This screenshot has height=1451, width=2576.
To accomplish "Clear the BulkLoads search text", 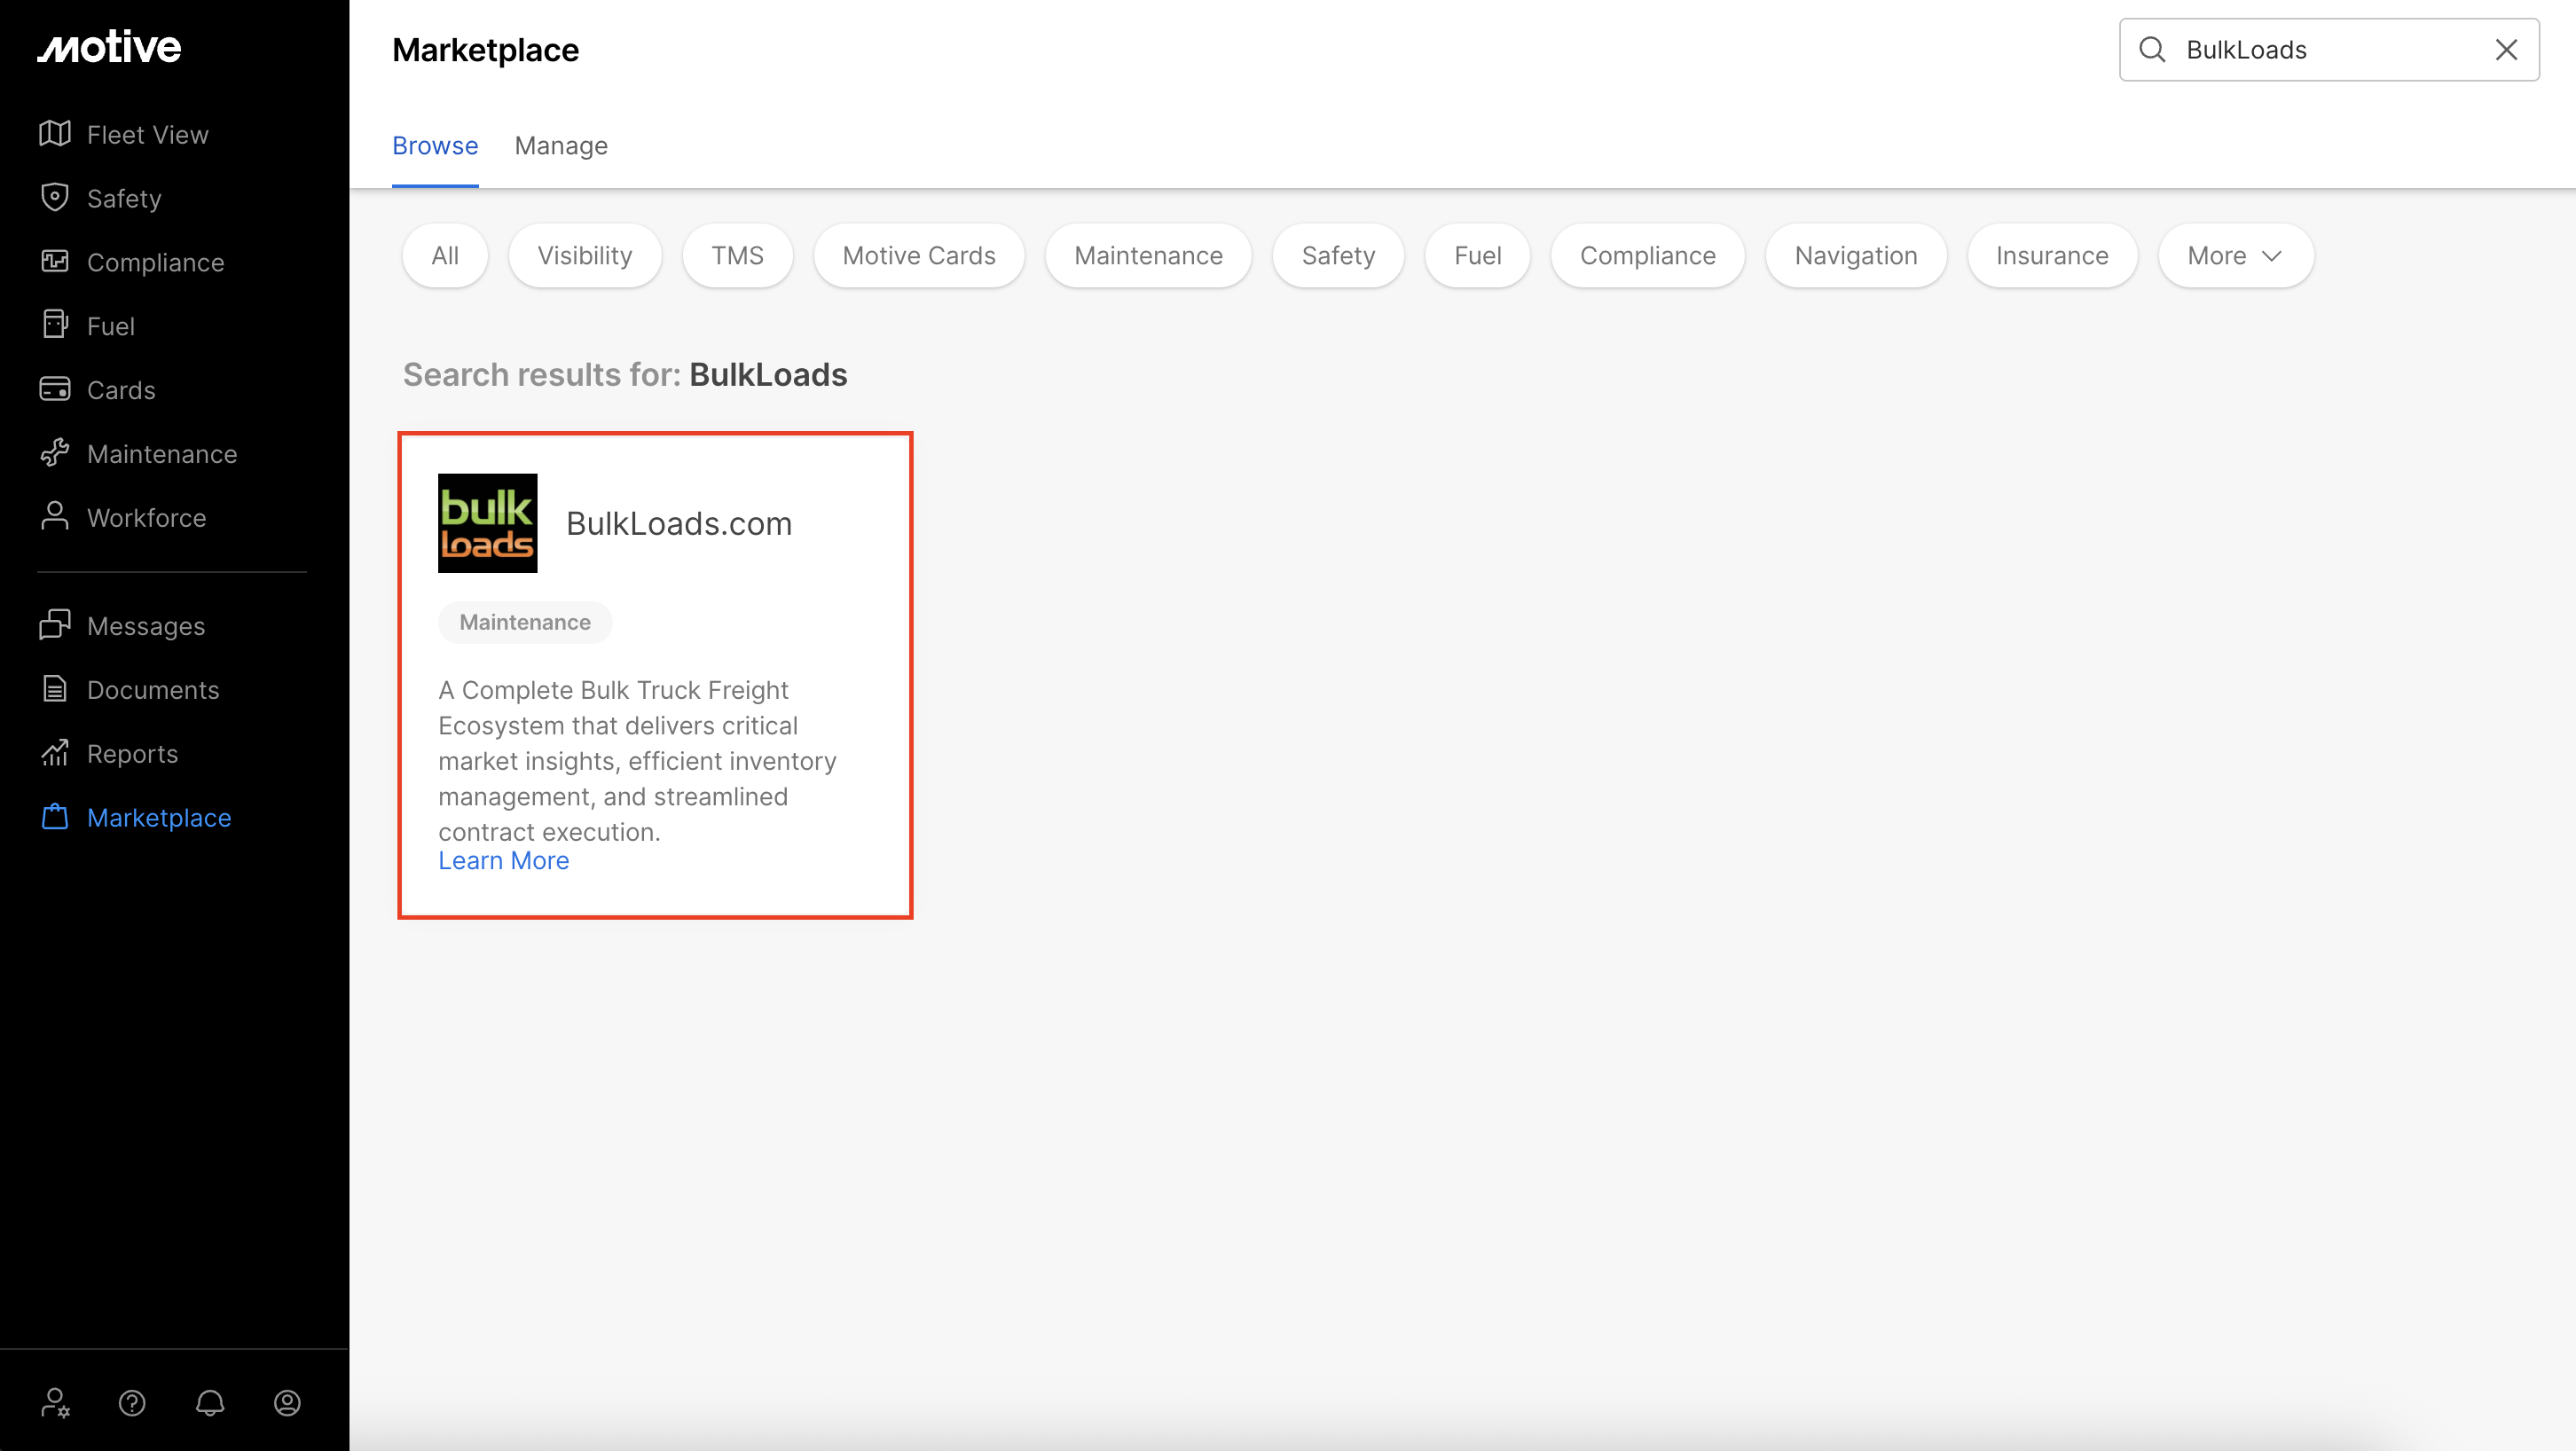I will point(2505,50).
